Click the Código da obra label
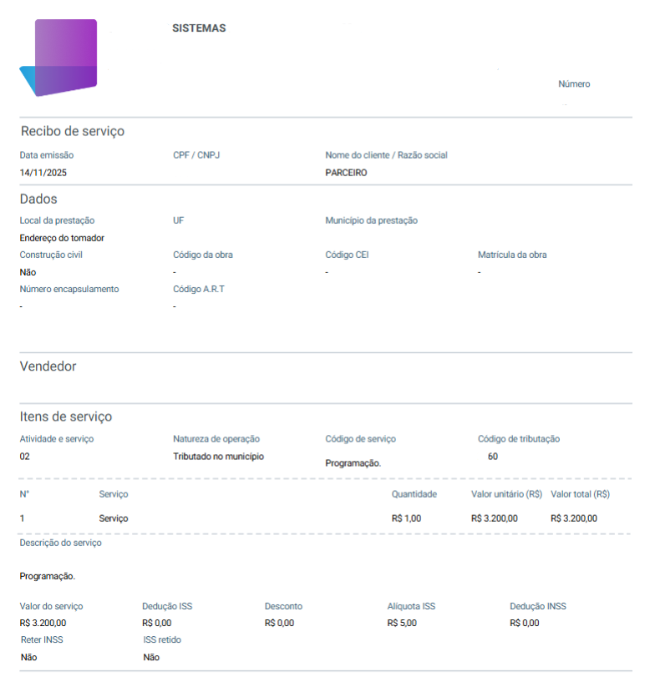This screenshot has height=677, width=650. [203, 255]
